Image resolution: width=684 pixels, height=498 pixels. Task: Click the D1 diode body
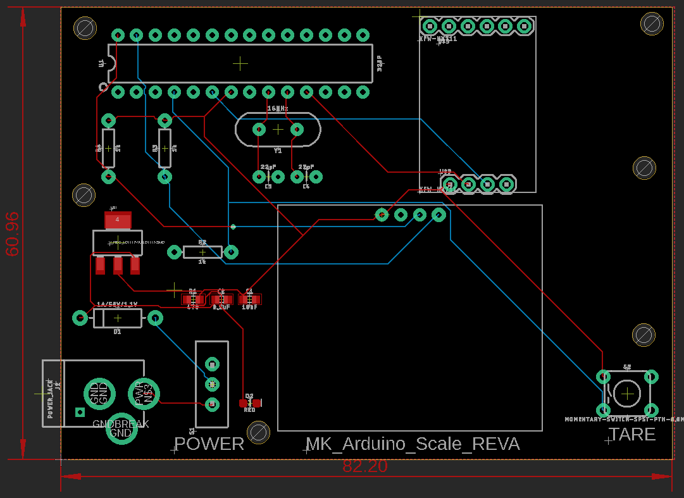point(117,318)
